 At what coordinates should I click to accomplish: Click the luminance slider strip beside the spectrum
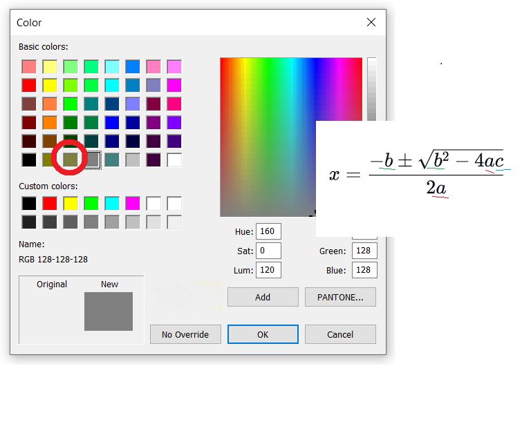point(371,90)
